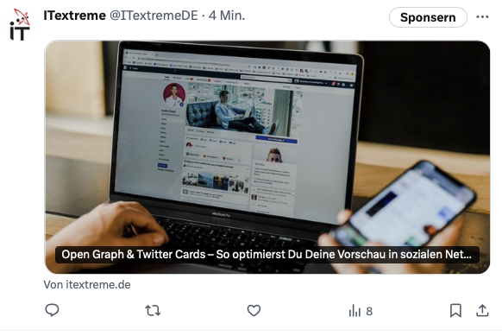Image resolution: width=502 pixels, height=336 pixels.
Task: Open the ITextreme display name profile
Action: point(74,16)
